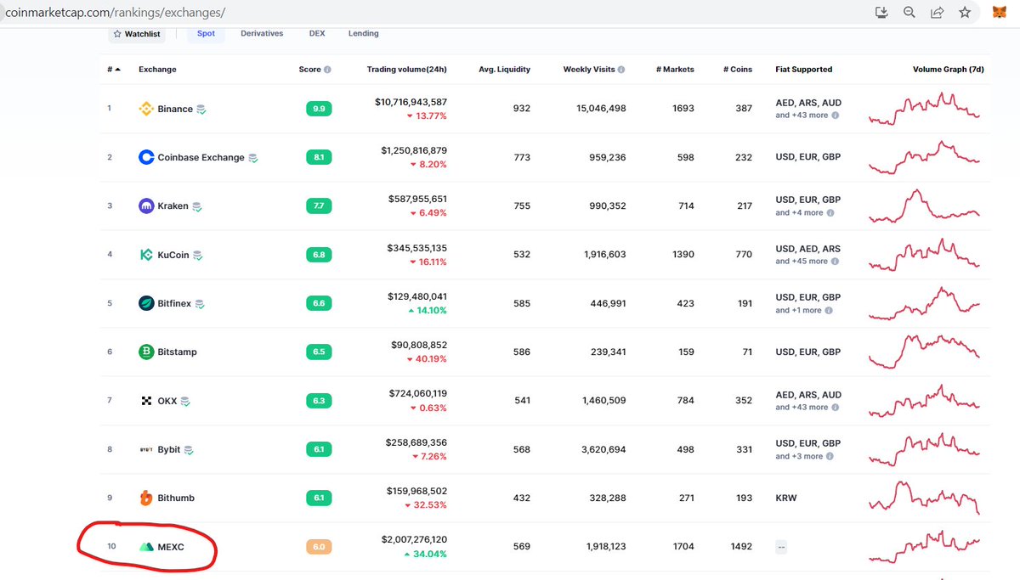The width and height of the screenshot is (1020, 580).
Task: Click Binance's 9.9 score badge
Action: tap(319, 109)
